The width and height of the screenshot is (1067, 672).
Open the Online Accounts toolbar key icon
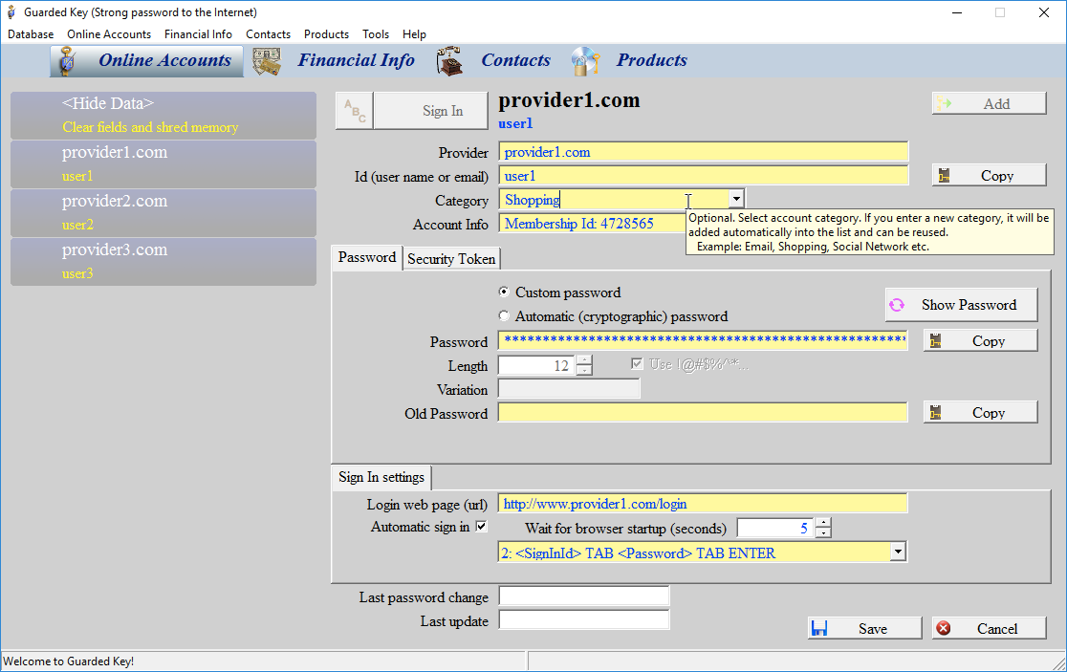coord(67,60)
